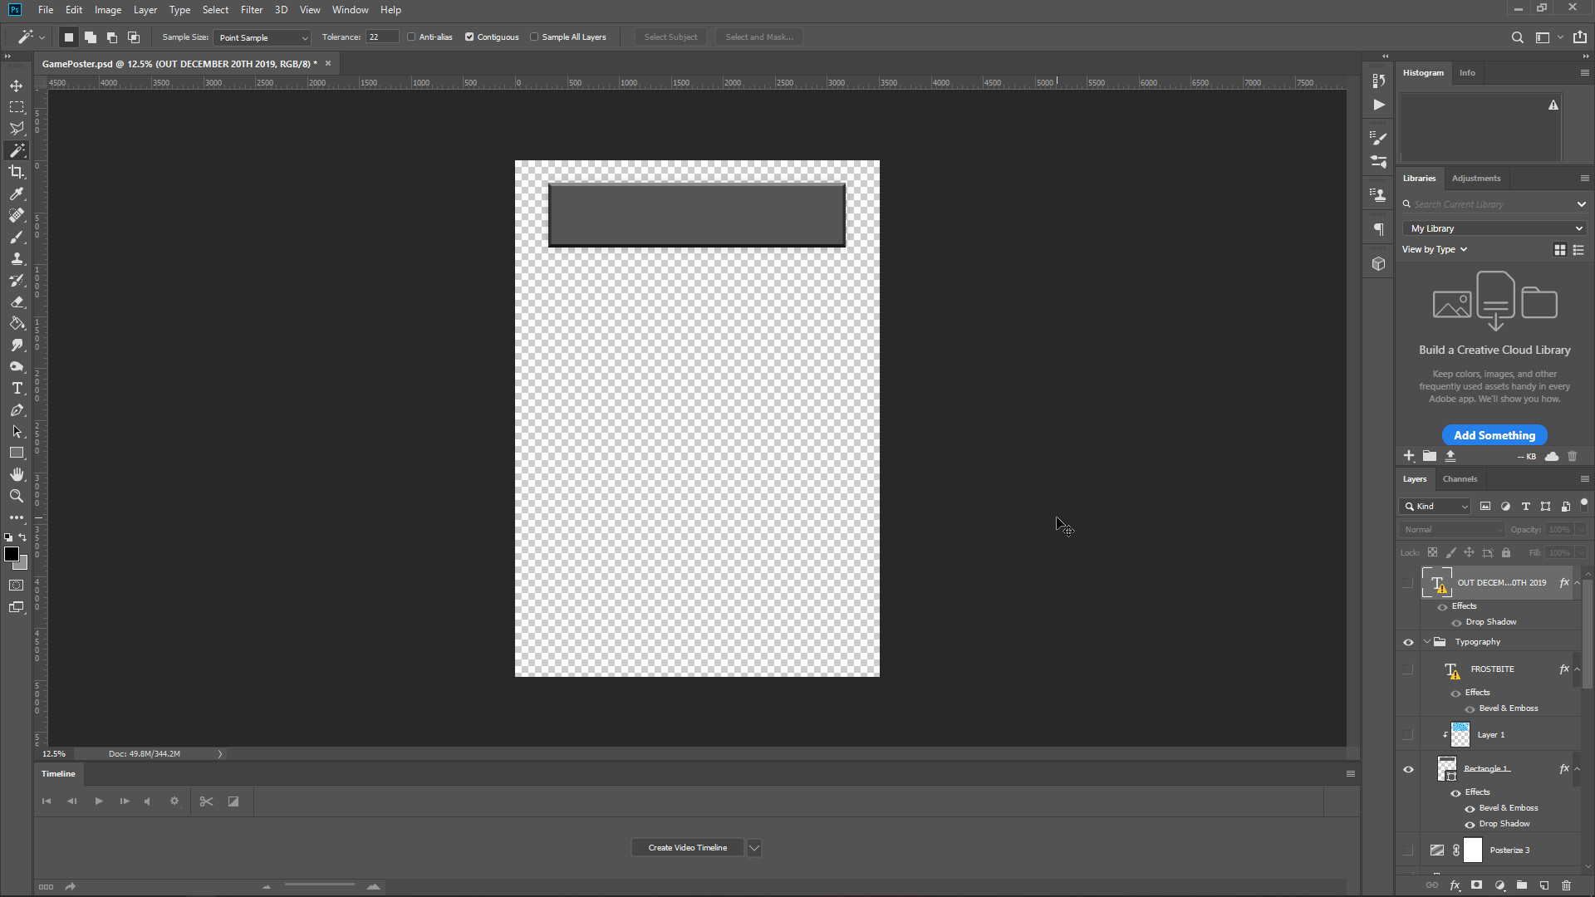The height and width of the screenshot is (897, 1595).
Task: Click Create Video Timeline button
Action: point(687,848)
